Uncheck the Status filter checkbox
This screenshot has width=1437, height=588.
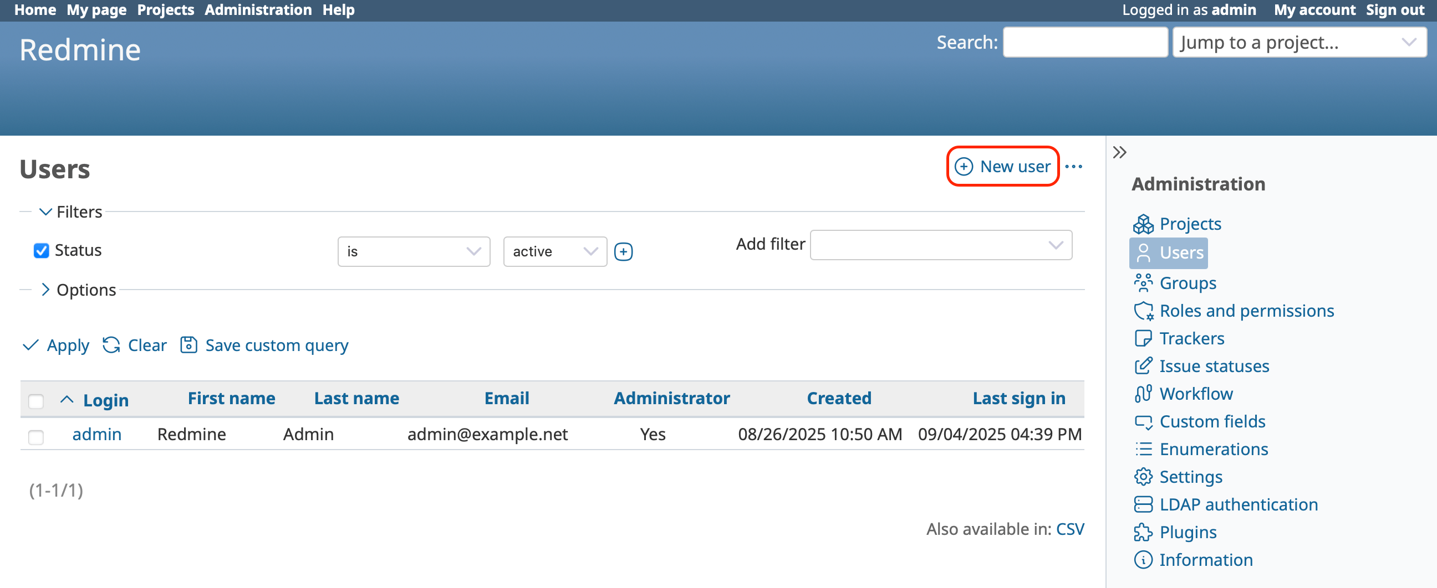(41, 250)
